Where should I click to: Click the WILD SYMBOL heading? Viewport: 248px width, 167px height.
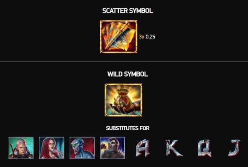[x=128, y=74]
